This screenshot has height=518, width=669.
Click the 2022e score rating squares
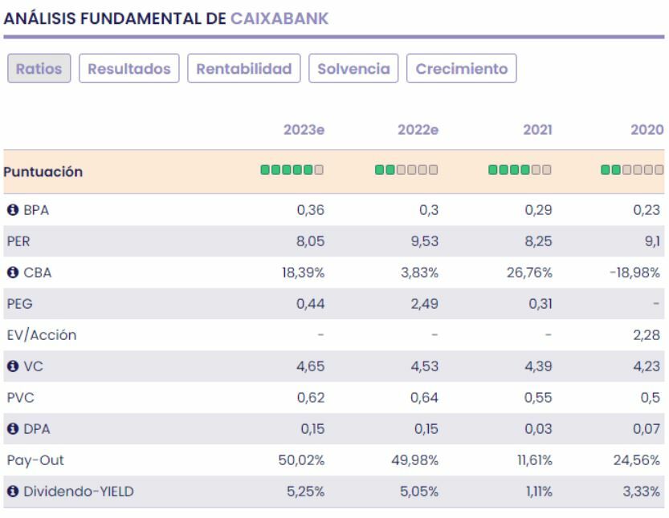point(406,171)
